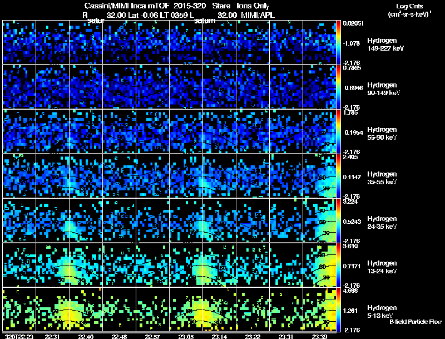Click the B-field Particle Flow caption
The height and width of the screenshot is (339, 445).
[x=416, y=322]
